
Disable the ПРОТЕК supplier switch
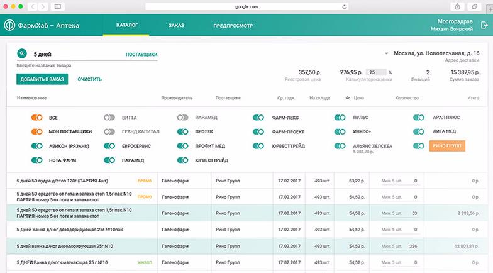[182, 131]
